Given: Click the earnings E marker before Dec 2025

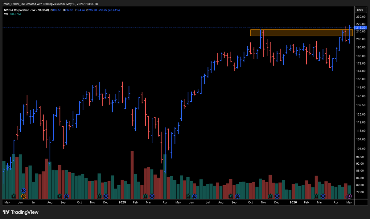Looking at the screenshot, I should (271, 196).
